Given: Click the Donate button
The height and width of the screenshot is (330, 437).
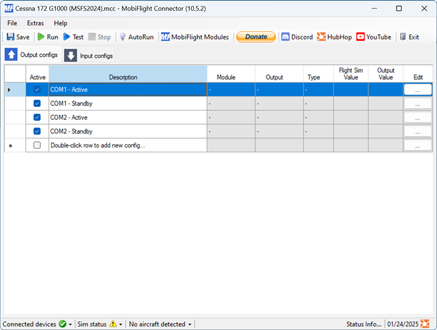Looking at the screenshot, I should coord(256,37).
